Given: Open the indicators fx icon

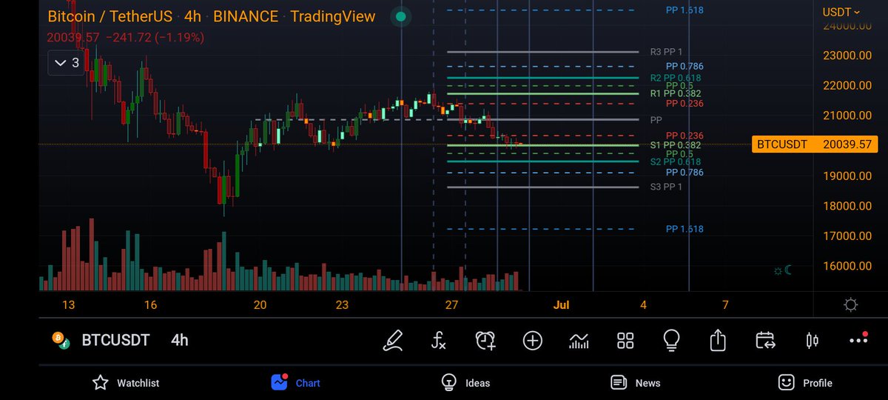Looking at the screenshot, I should pos(439,340).
